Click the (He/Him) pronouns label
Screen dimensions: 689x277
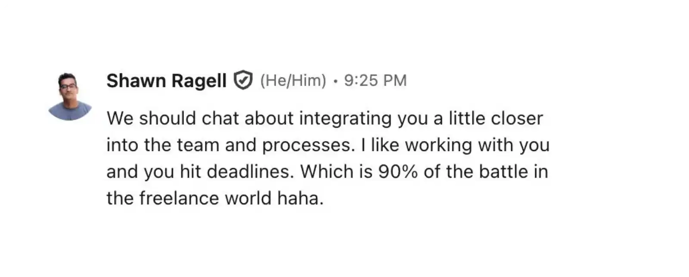point(293,80)
